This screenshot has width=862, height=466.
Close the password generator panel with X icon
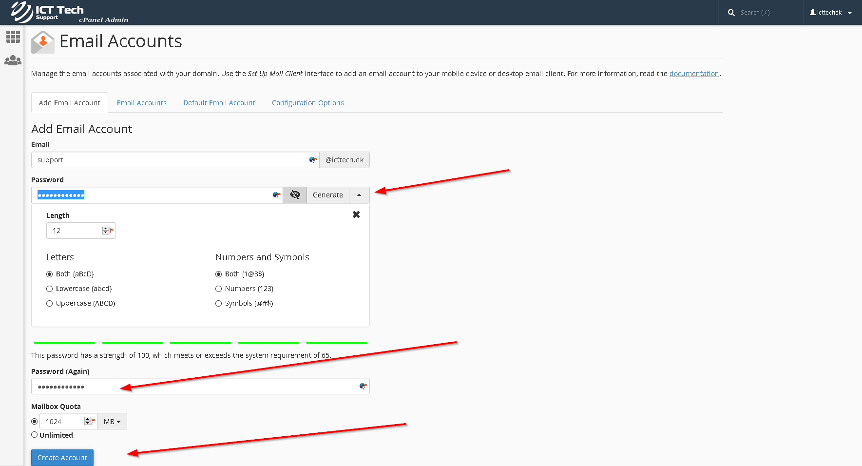356,214
